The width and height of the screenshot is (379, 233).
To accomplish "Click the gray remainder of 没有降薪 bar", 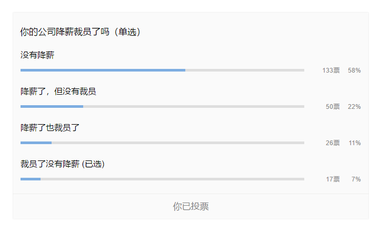I will [245, 70].
